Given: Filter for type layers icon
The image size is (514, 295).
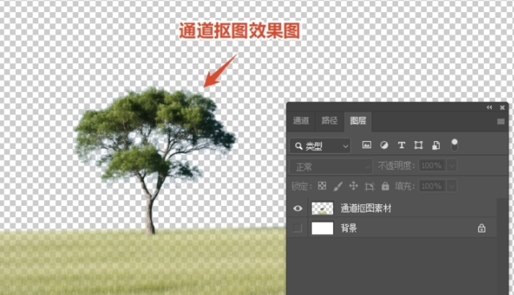Looking at the screenshot, I should pos(401,145).
